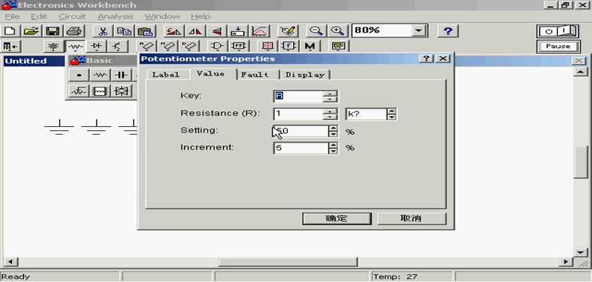Rotate the selected component
Image resolution: width=592 pixels, height=282 pixels.
click(x=173, y=31)
